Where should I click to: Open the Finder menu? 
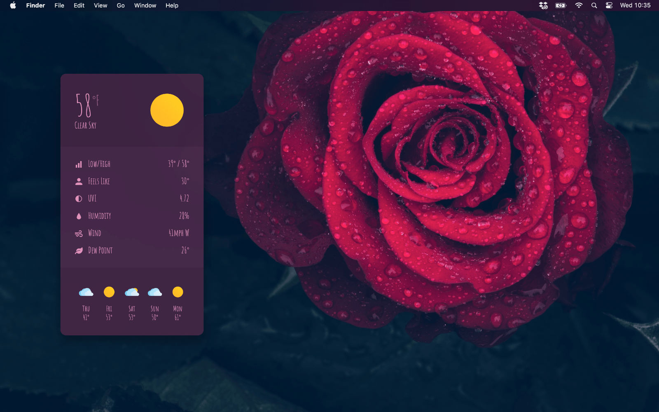point(35,5)
